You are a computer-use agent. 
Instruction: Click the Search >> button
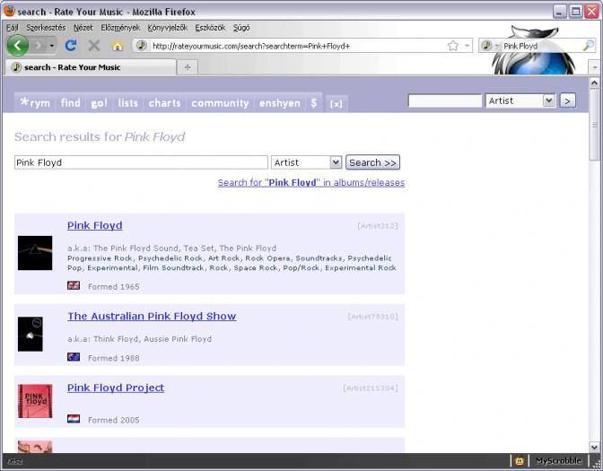(x=372, y=162)
